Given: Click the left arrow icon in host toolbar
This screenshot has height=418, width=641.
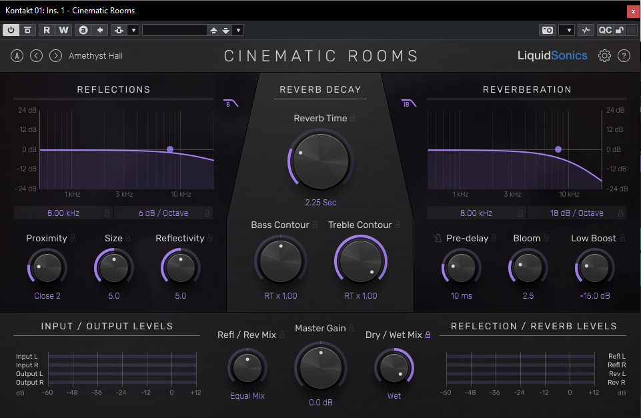Looking at the screenshot, I should coord(100,30).
